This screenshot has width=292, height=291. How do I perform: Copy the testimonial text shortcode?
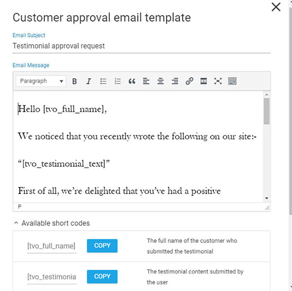tap(102, 276)
